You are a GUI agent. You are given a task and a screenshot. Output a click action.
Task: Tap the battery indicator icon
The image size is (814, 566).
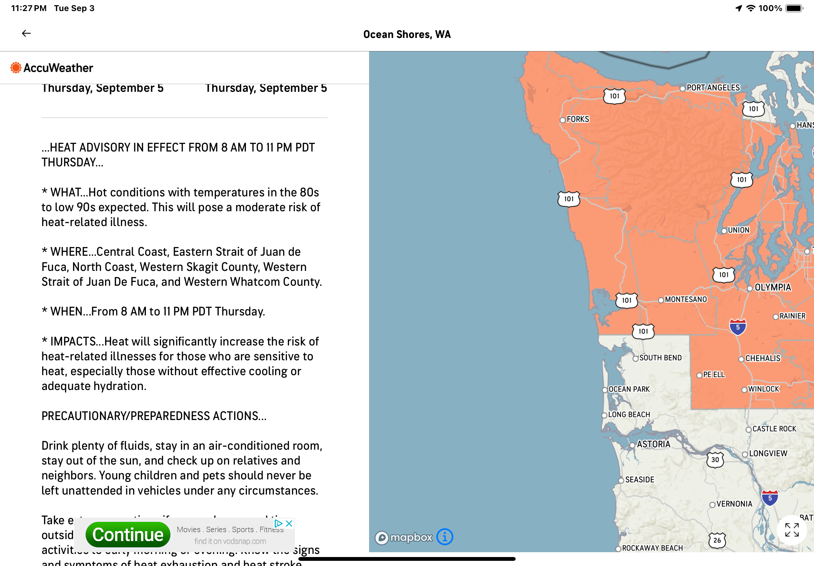tap(794, 8)
